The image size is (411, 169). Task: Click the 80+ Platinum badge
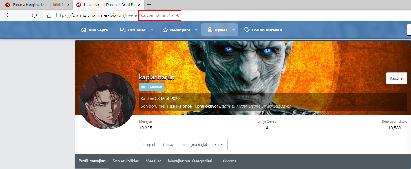(x=152, y=87)
